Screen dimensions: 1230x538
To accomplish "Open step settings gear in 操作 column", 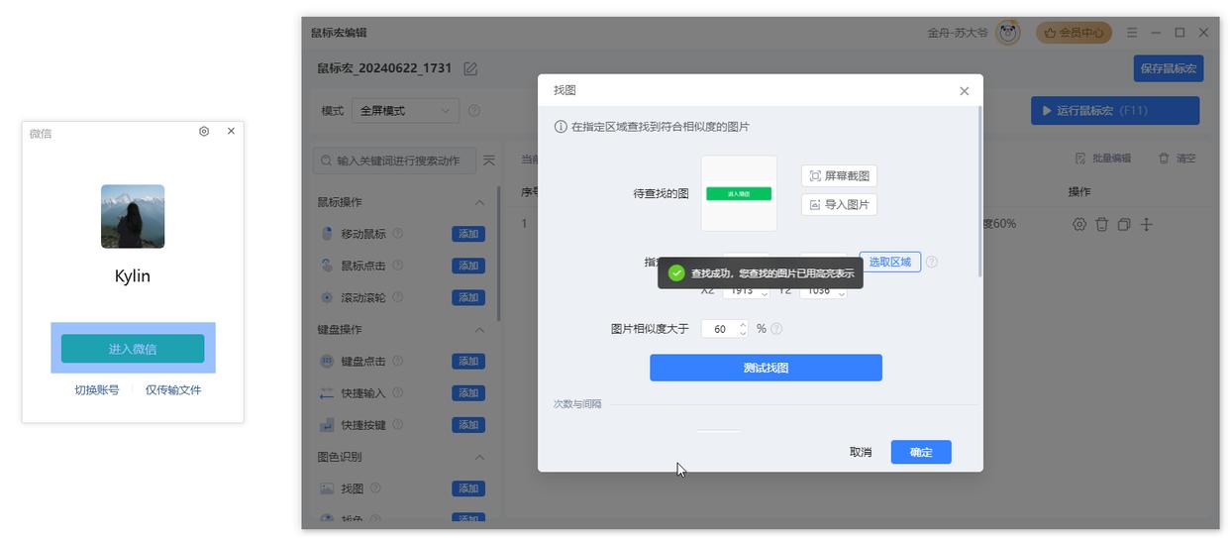I will coord(1079,224).
